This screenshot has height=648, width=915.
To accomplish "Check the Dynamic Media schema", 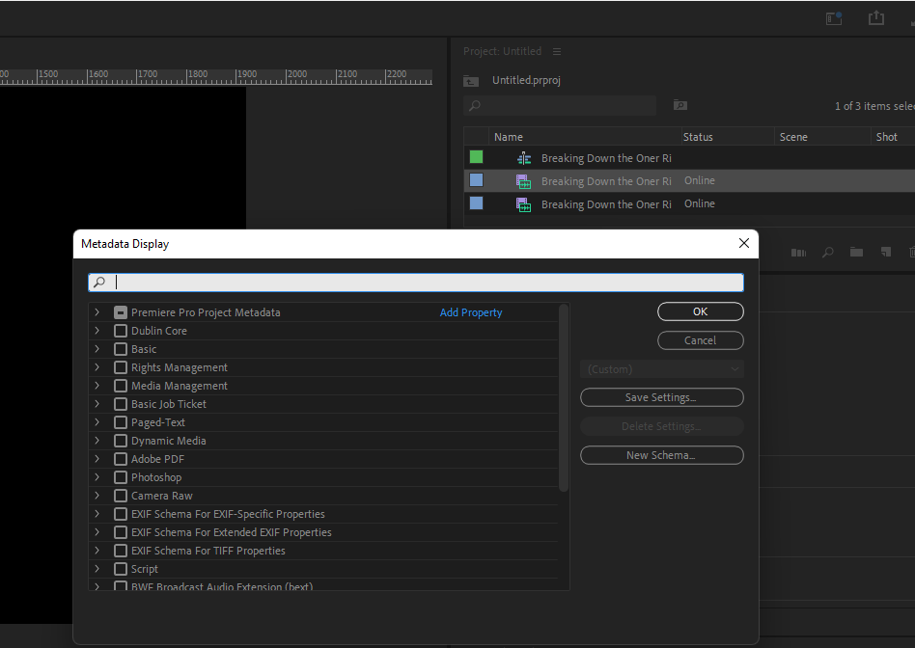I will [x=120, y=441].
